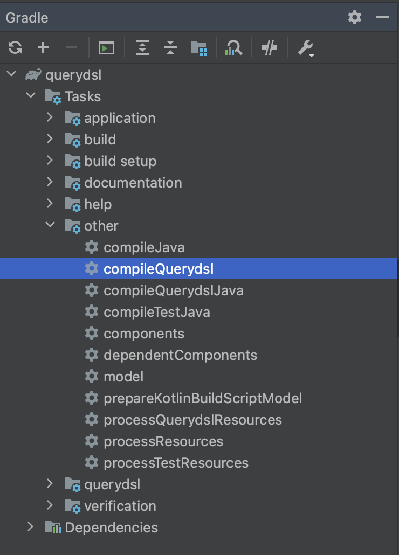Screen dimensions: 399x555
Task: Expand the application tasks folder
Action: click(x=50, y=117)
